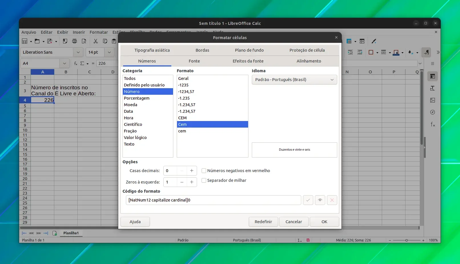Click the Conditional formatting droplet icon

point(411,52)
